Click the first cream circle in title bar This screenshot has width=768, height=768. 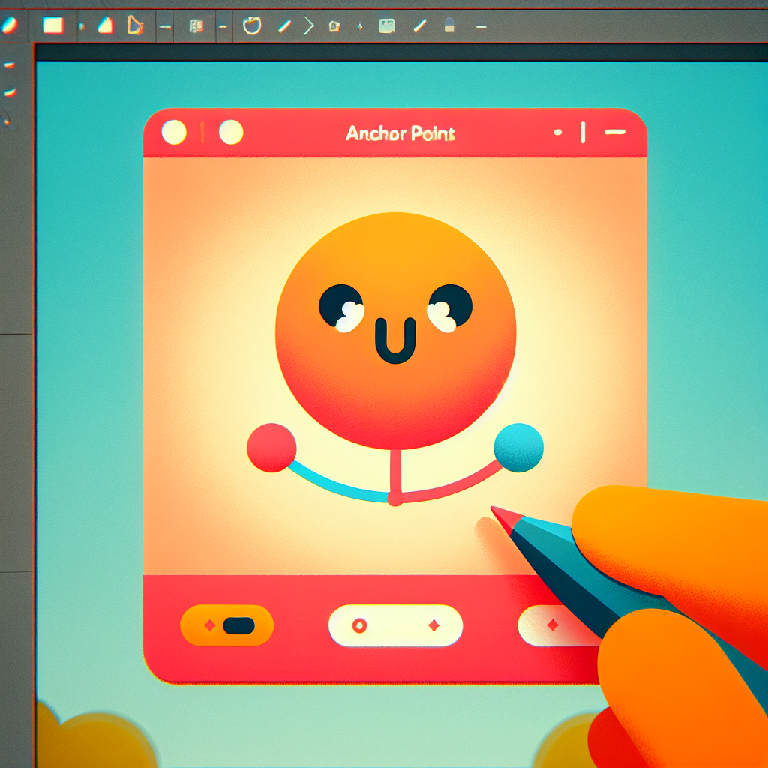click(x=174, y=133)
